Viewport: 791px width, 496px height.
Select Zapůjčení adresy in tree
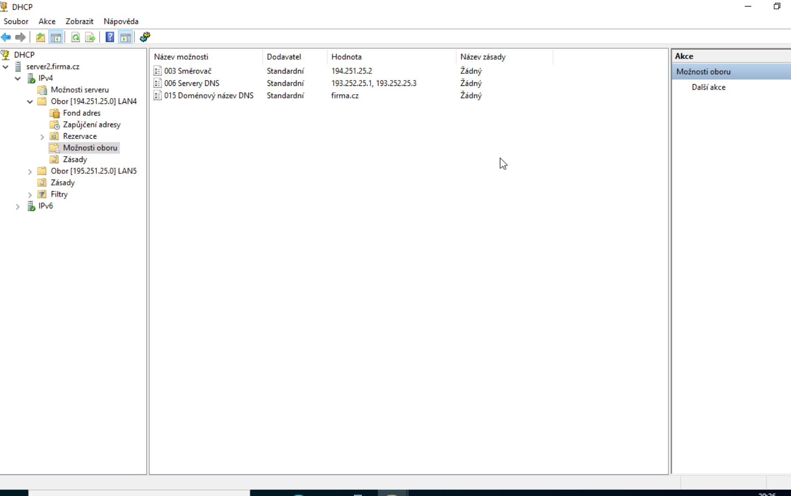pos(92,125)
